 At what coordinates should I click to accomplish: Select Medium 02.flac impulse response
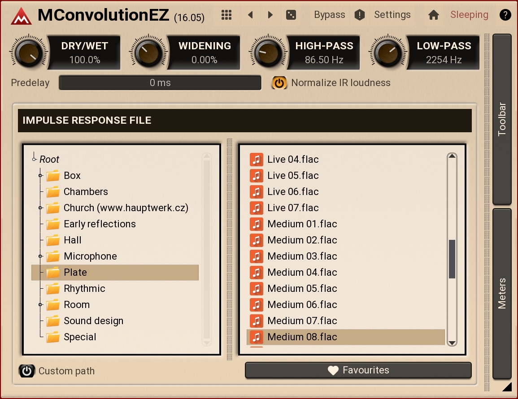click(x=345, y=240)
